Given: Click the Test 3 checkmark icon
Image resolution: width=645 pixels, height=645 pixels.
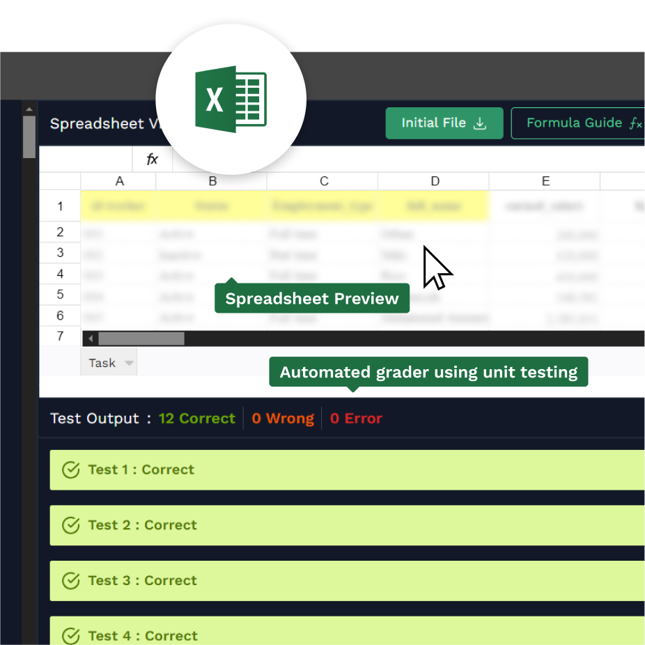Looking at the screenshot, I should coord(71,580).
